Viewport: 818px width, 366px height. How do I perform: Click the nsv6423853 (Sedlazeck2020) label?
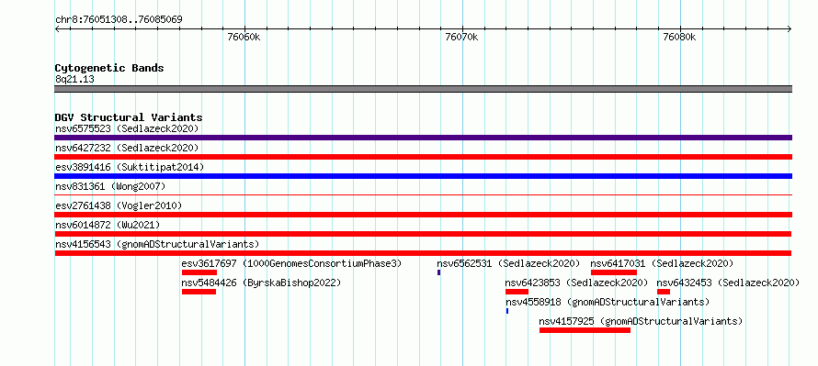click(x=576, y=283)
